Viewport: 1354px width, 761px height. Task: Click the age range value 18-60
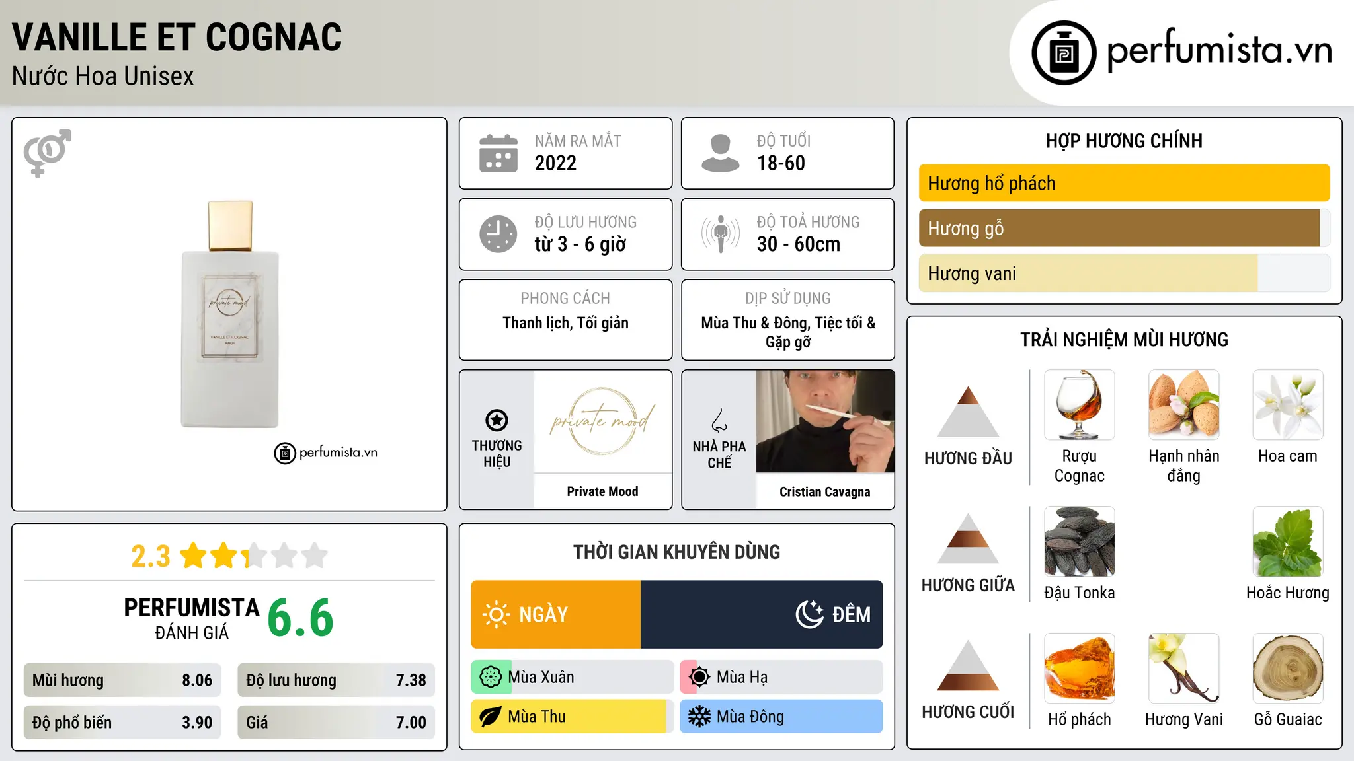click(781, 163)
